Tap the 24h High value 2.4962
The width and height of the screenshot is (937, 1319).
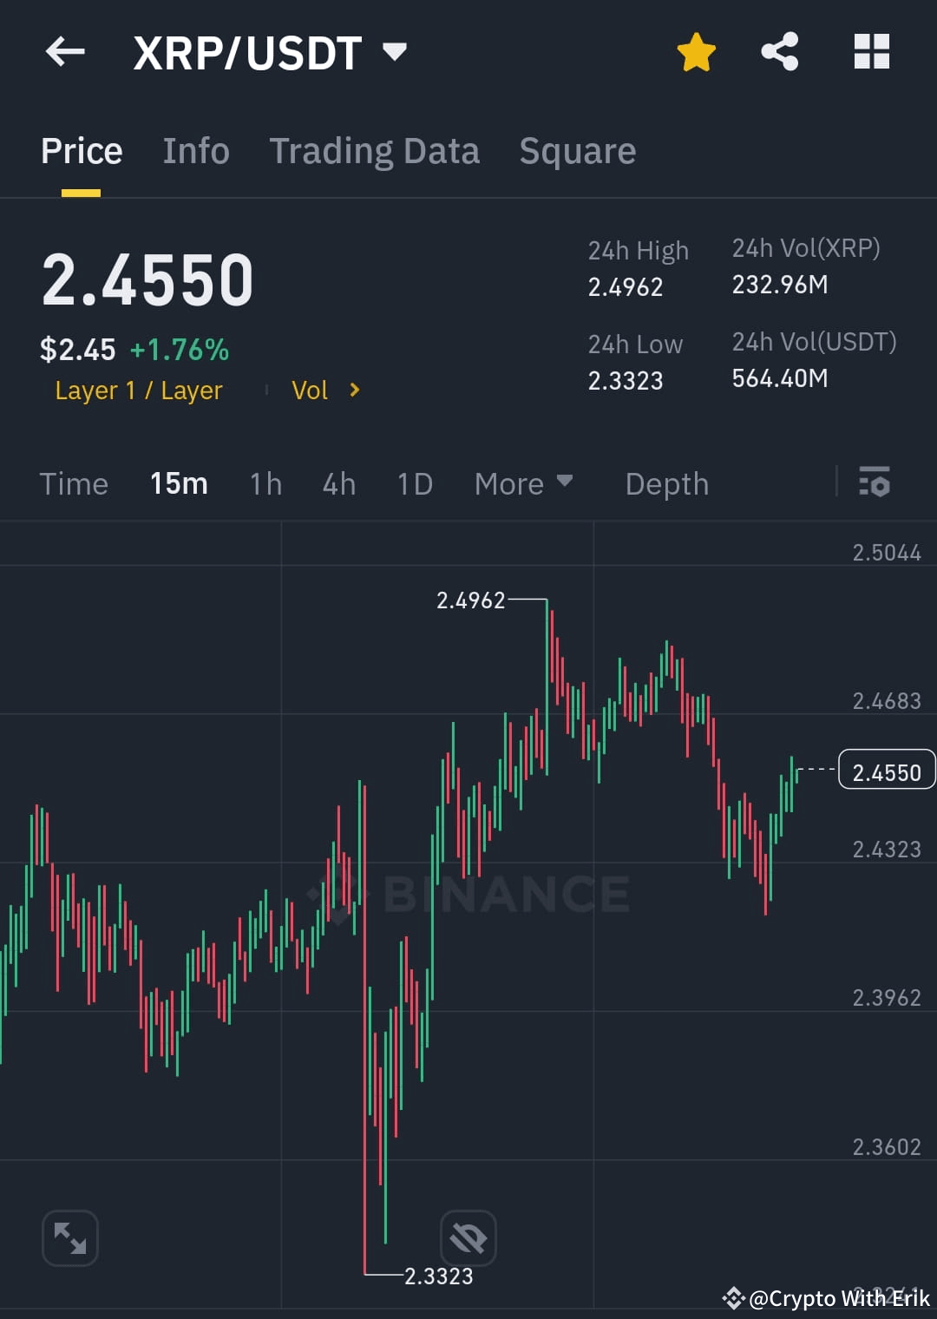(626, 286)
